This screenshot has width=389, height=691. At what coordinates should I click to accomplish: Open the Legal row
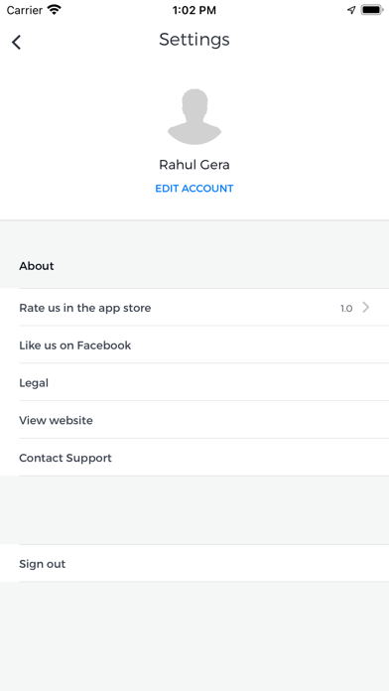194,382
